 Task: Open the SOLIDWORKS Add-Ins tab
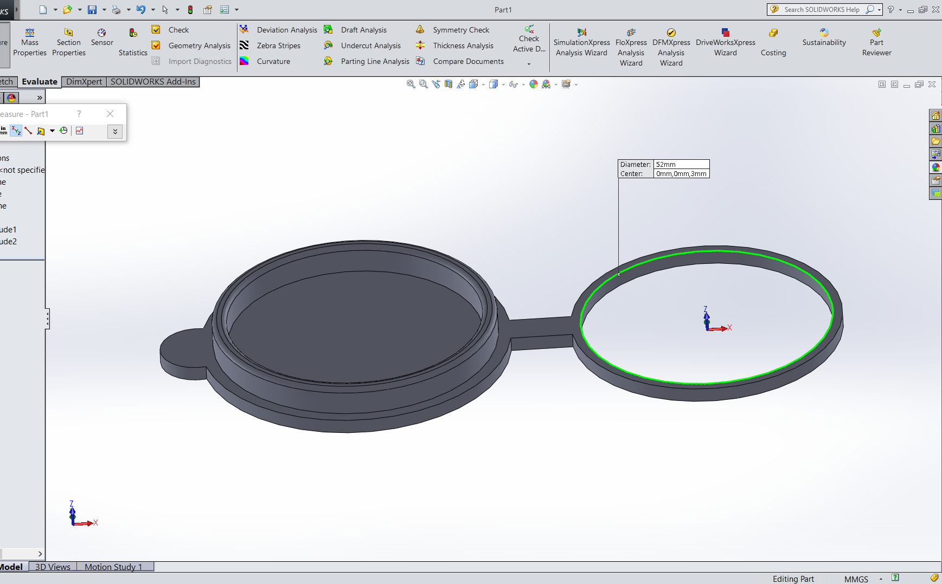coord(153,82)
